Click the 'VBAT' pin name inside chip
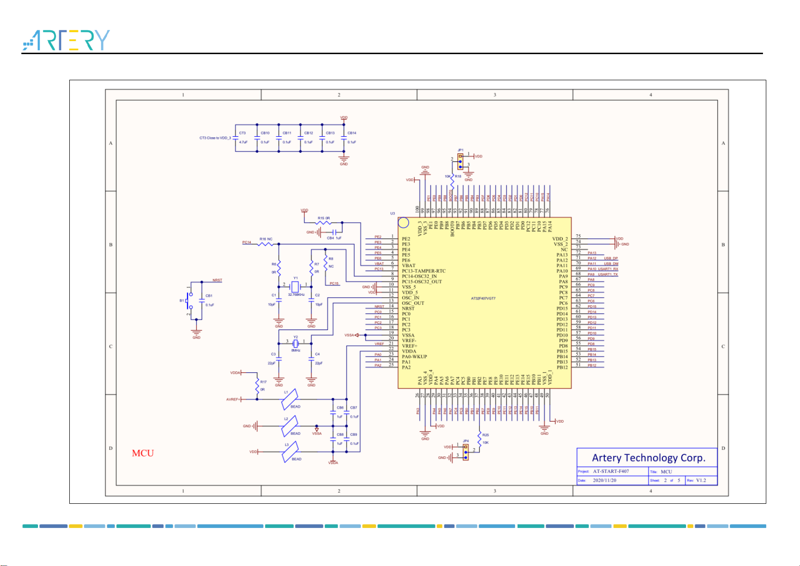Image resolution: width=800 pixels, height=566 pixels. pos(409,265)
